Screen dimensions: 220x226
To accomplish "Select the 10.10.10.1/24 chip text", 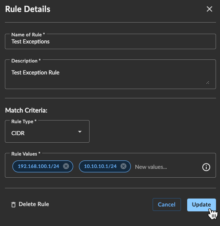I will point(100,166).
